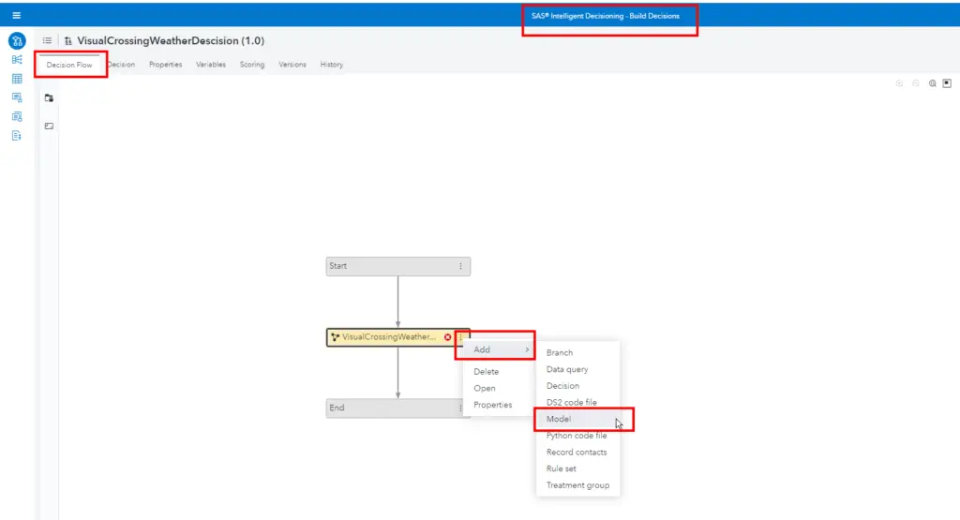This screenshot has height=520, width=960.
Task: Expand the Add submenu
Action: pyautogui.click(x=497, y=349)
